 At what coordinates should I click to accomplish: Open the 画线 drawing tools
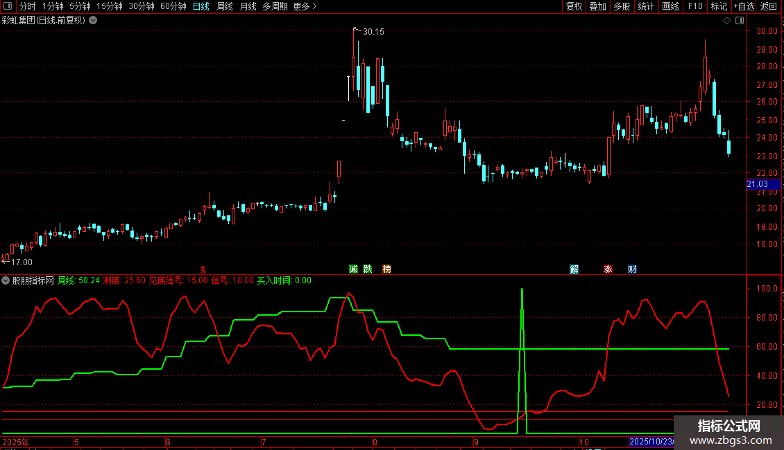point(670,6)
